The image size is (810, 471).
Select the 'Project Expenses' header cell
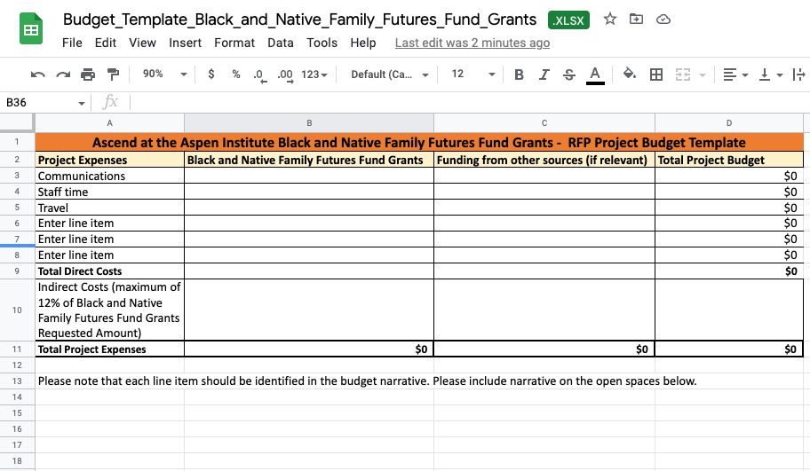(x=109, y=160)
